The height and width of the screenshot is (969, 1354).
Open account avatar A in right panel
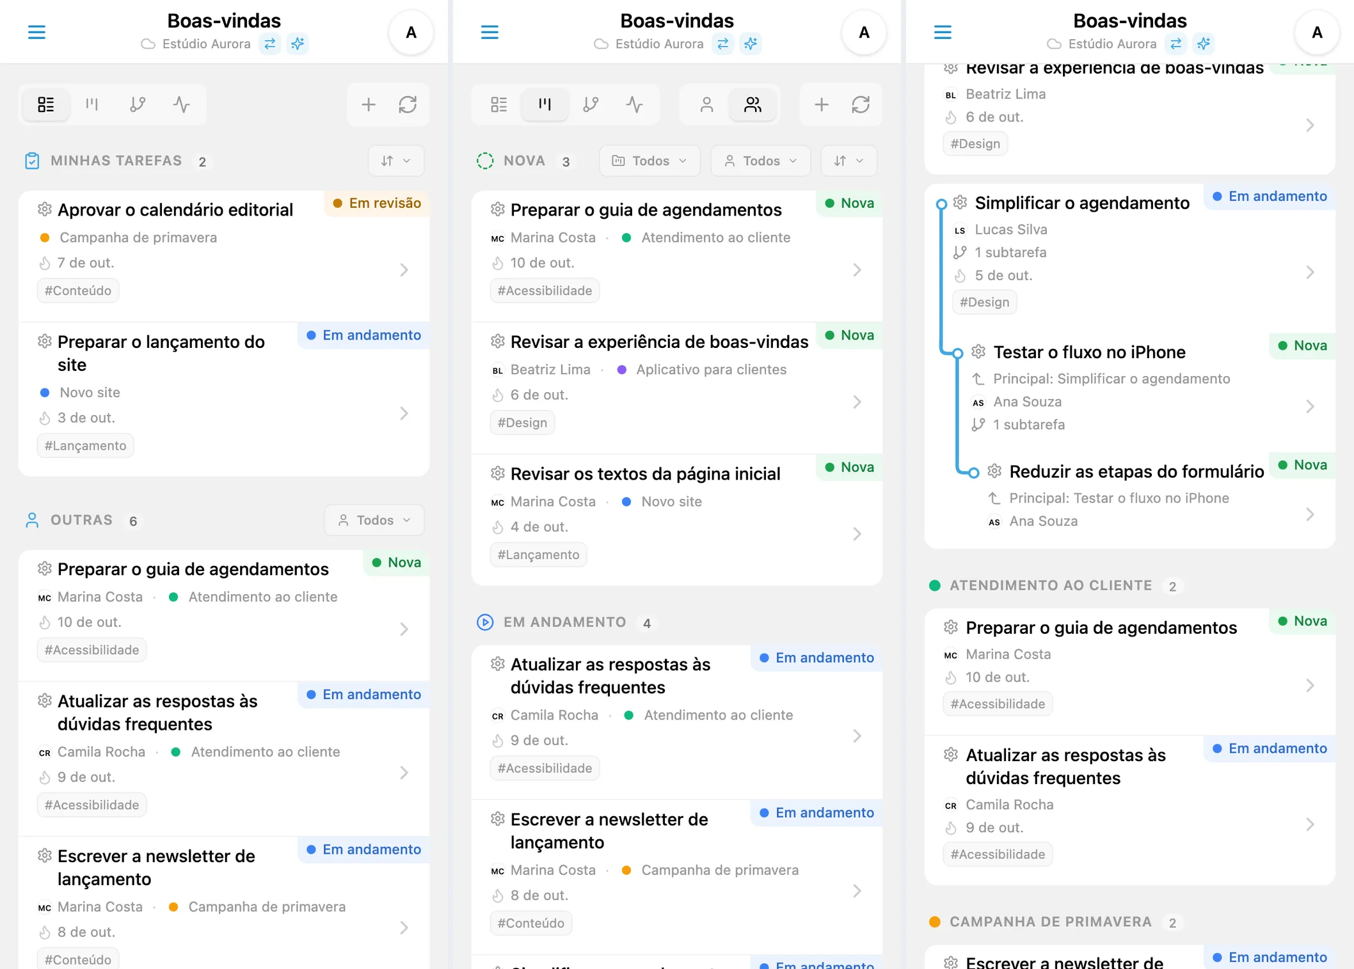coord(1318,33)
